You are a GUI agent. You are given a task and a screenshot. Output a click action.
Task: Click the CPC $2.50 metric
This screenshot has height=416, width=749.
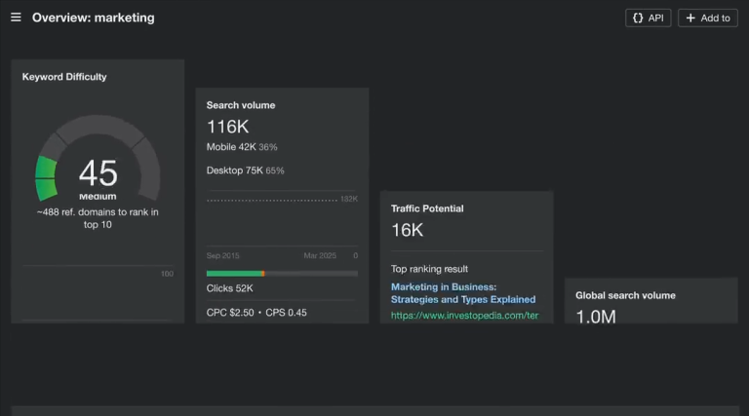click(x=230, y=313)
